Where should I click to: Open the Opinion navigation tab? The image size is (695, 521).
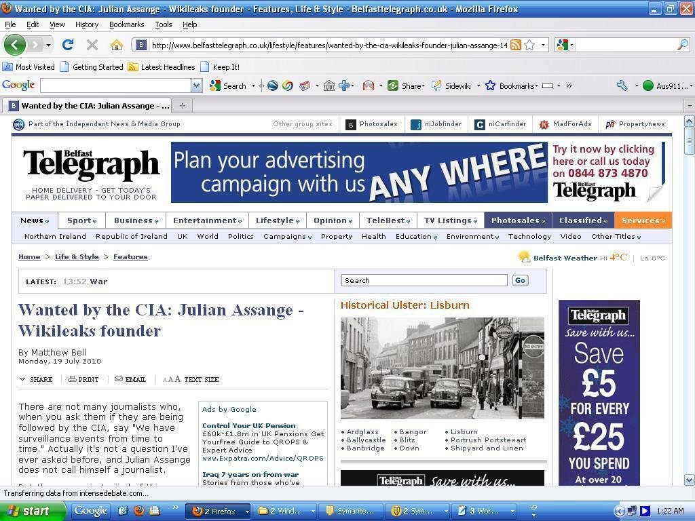pos(333,220)
